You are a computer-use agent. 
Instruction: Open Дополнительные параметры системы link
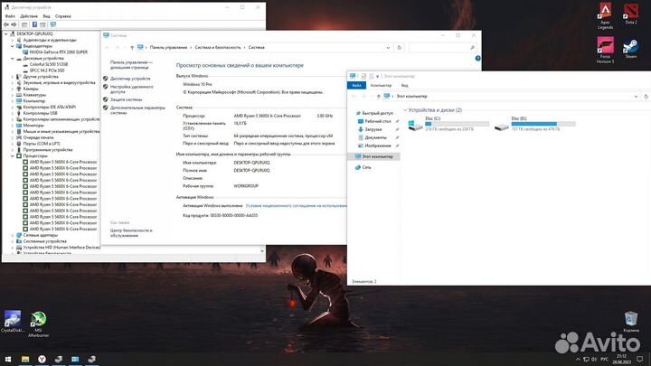pyautogui.click(x=137, y=110)
